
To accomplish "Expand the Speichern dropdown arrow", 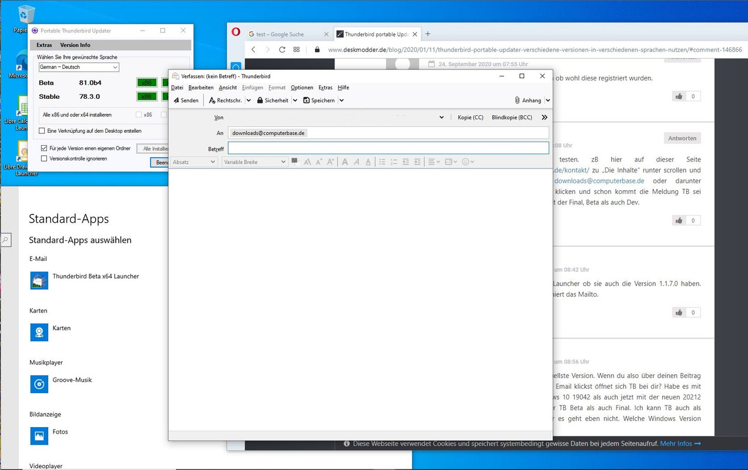I will click(341, 100).
